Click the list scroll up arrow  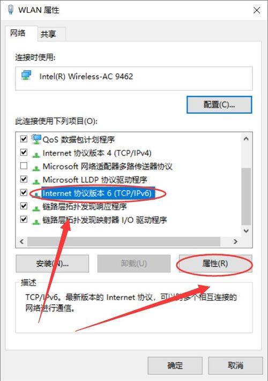click(x=246, y=139)
